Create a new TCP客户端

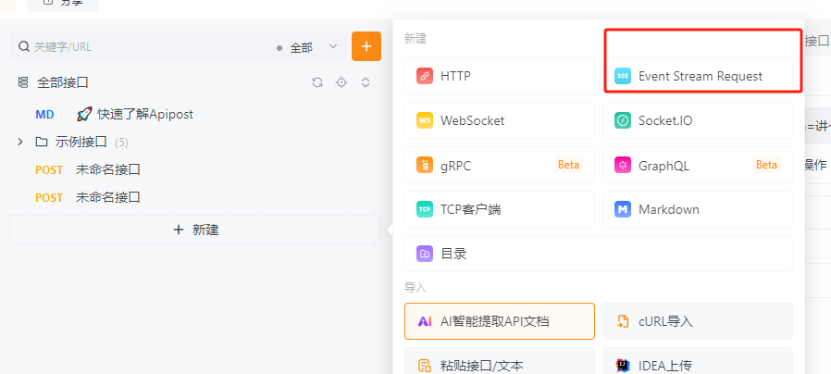(499, 209)
